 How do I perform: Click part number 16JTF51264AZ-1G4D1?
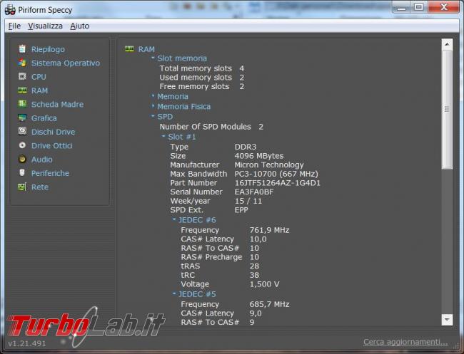click(277, 183)
